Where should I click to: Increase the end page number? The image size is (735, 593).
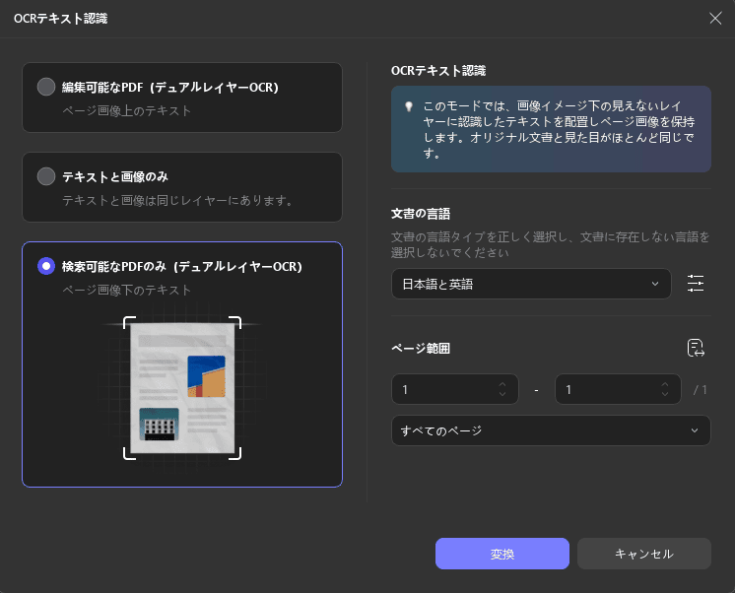(x=667, y=384)
